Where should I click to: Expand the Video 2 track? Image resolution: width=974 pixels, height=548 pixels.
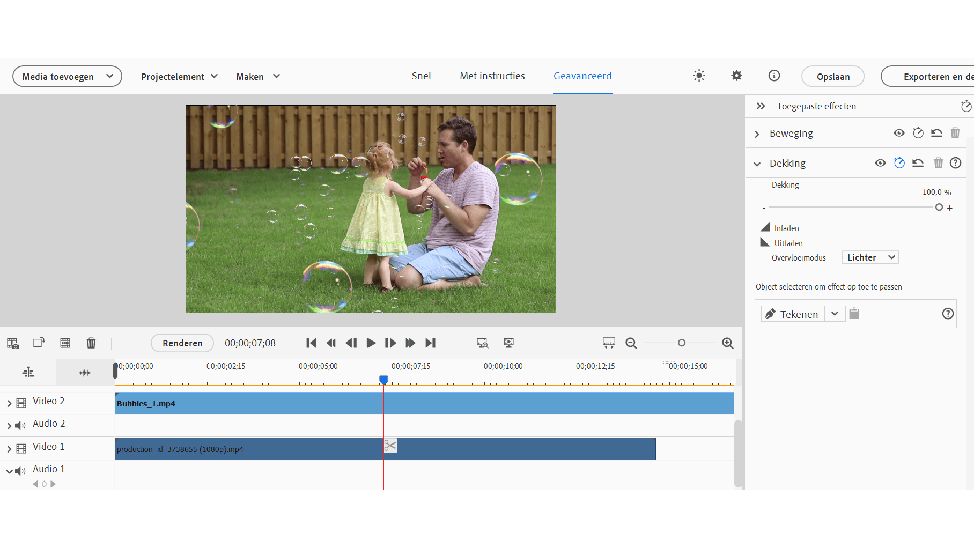coord(9,403)
